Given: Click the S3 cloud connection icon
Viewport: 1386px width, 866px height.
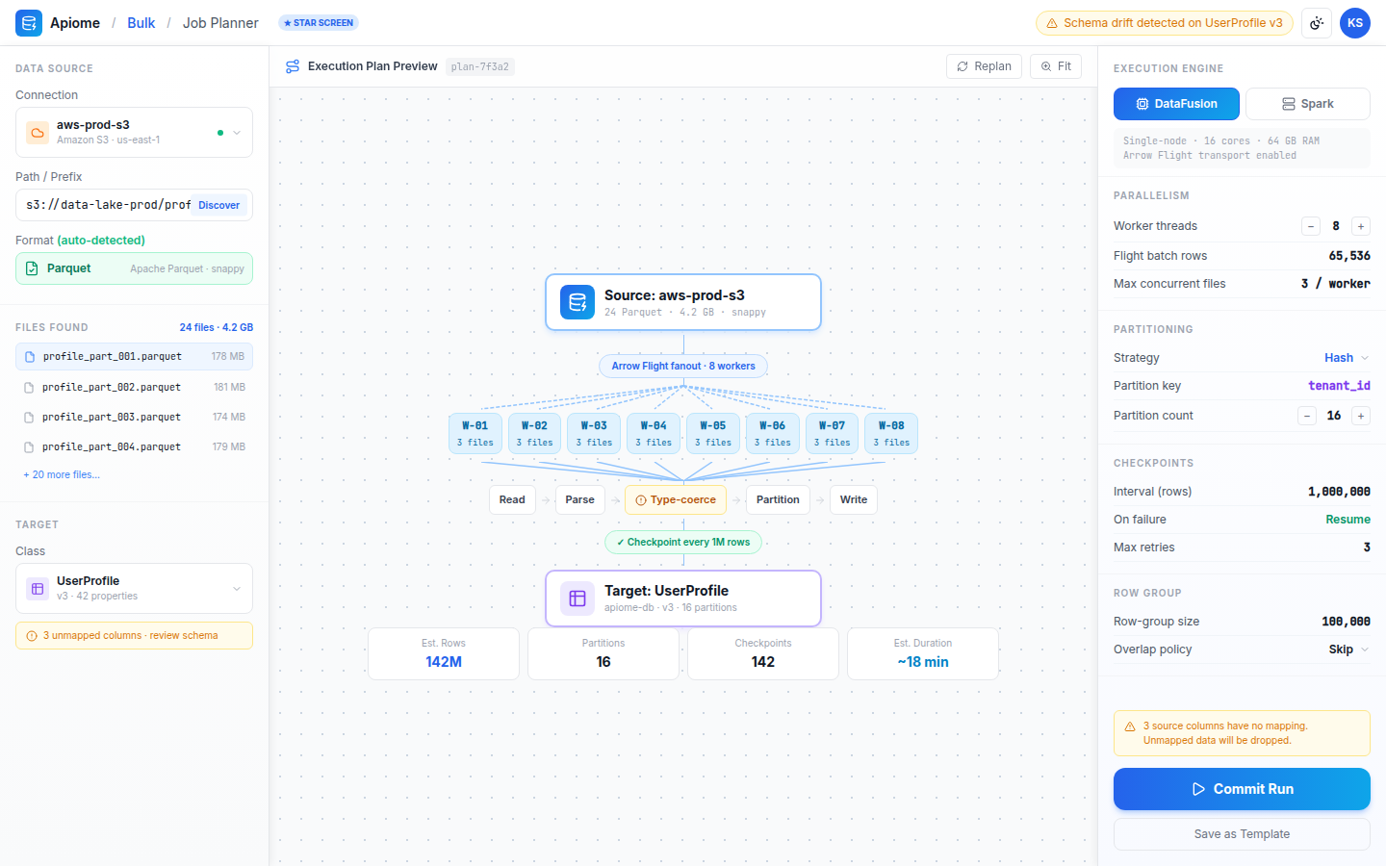Looking at the screenshot, I should 38,133.
